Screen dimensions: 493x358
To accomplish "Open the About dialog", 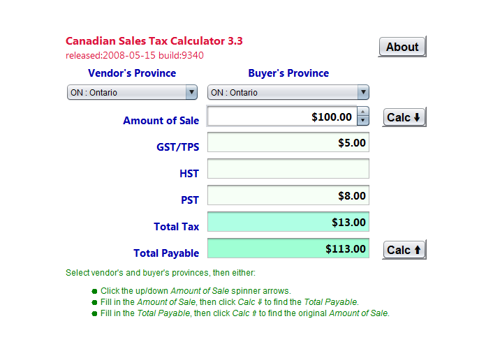I will point(402,47).
